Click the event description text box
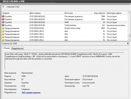 click(64, 61)
